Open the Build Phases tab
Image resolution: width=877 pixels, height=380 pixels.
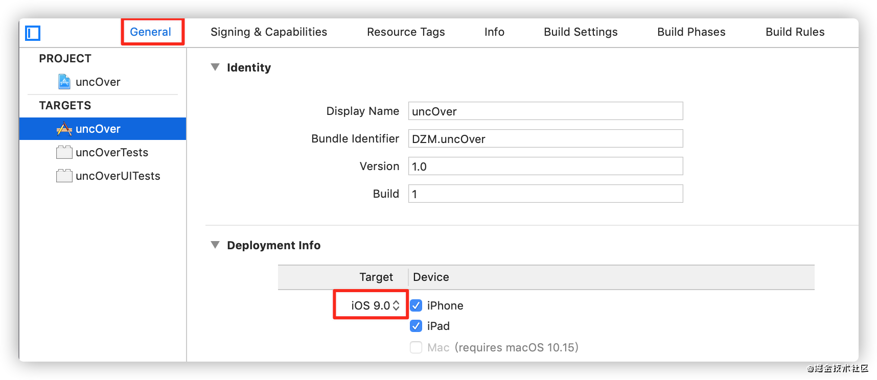tap(691, 32)
